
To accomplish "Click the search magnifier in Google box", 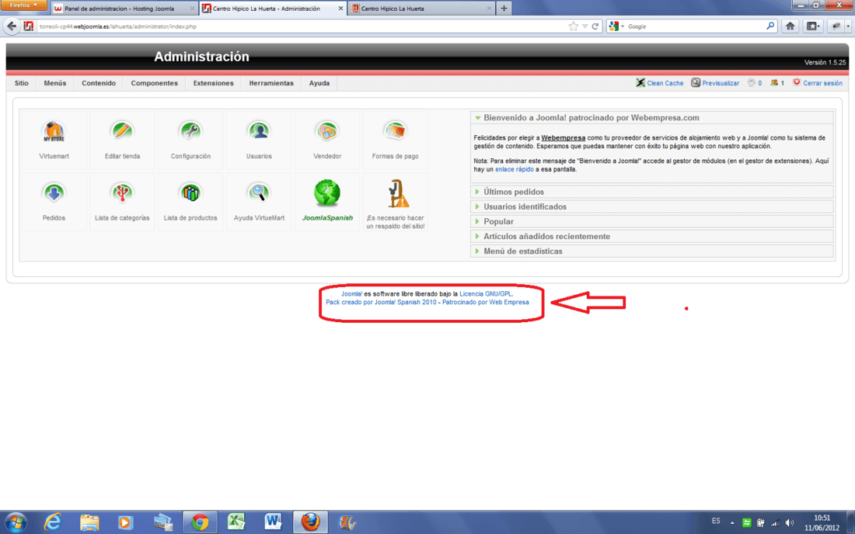I will pyautogui.click(x=770, y=26).
